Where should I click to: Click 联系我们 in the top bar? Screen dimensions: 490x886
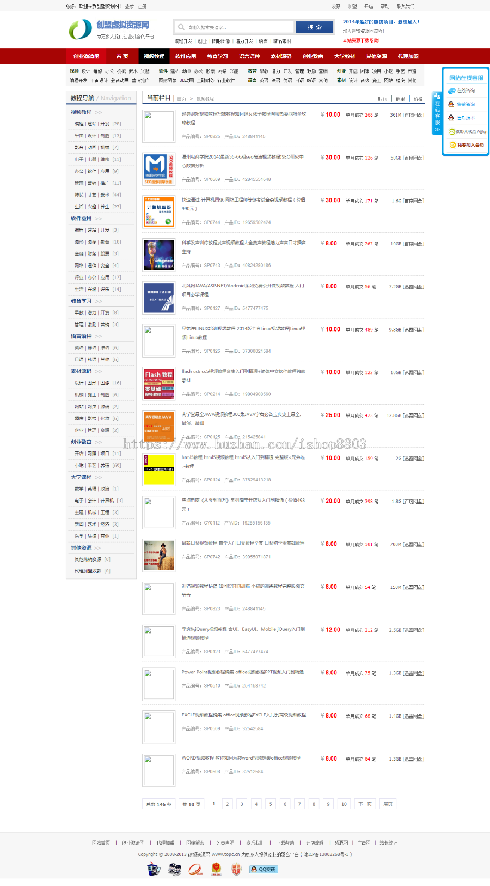406,7
